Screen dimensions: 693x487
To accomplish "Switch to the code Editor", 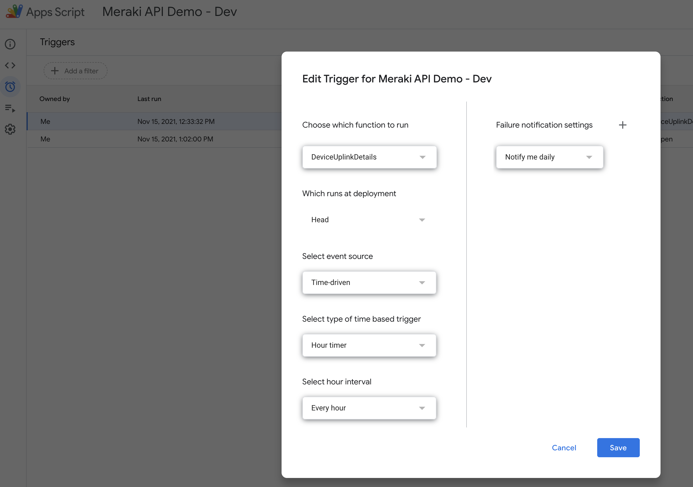I will [x=10, y=65].
